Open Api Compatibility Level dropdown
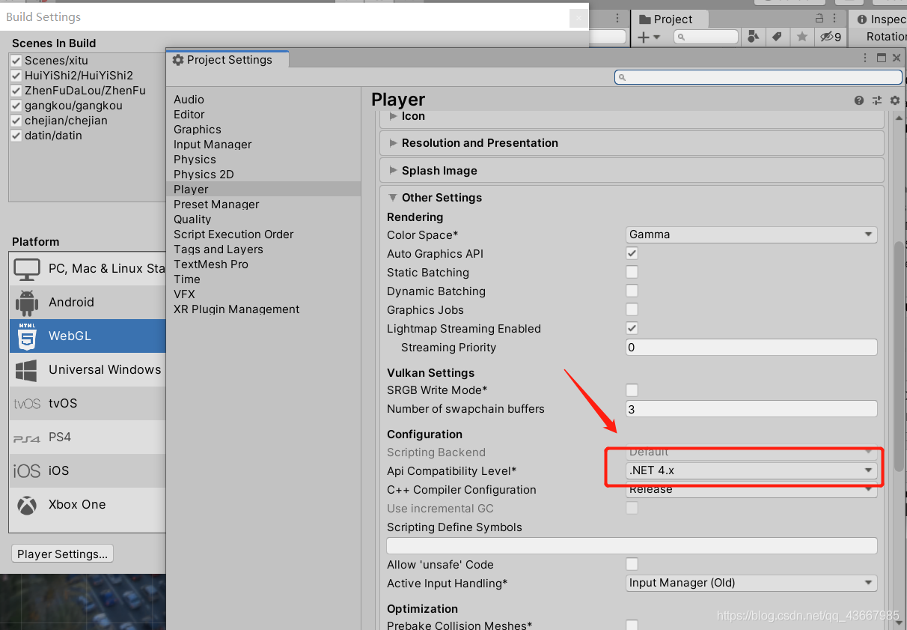Viewport: 907px width, 630px height. point(751,470)
